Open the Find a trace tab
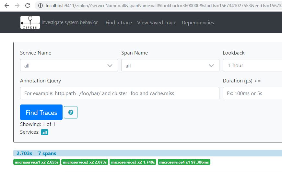The image size is (282, 172). (119, 22)
